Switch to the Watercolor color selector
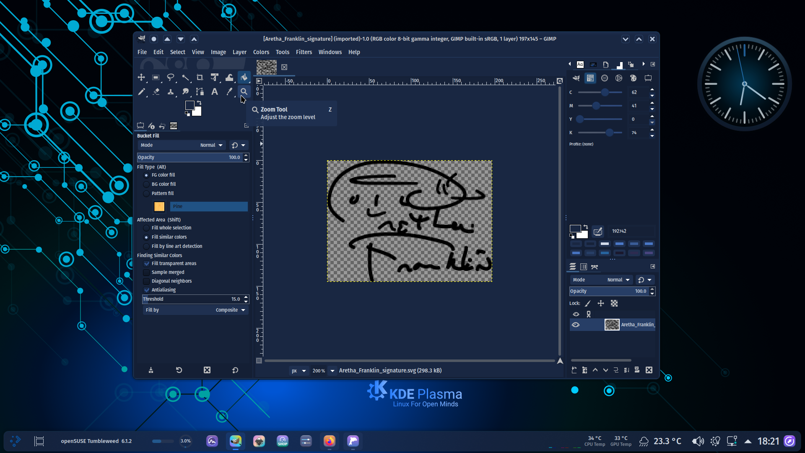The height and width of the screenshot is (453, 805). [x=605, y=78]
